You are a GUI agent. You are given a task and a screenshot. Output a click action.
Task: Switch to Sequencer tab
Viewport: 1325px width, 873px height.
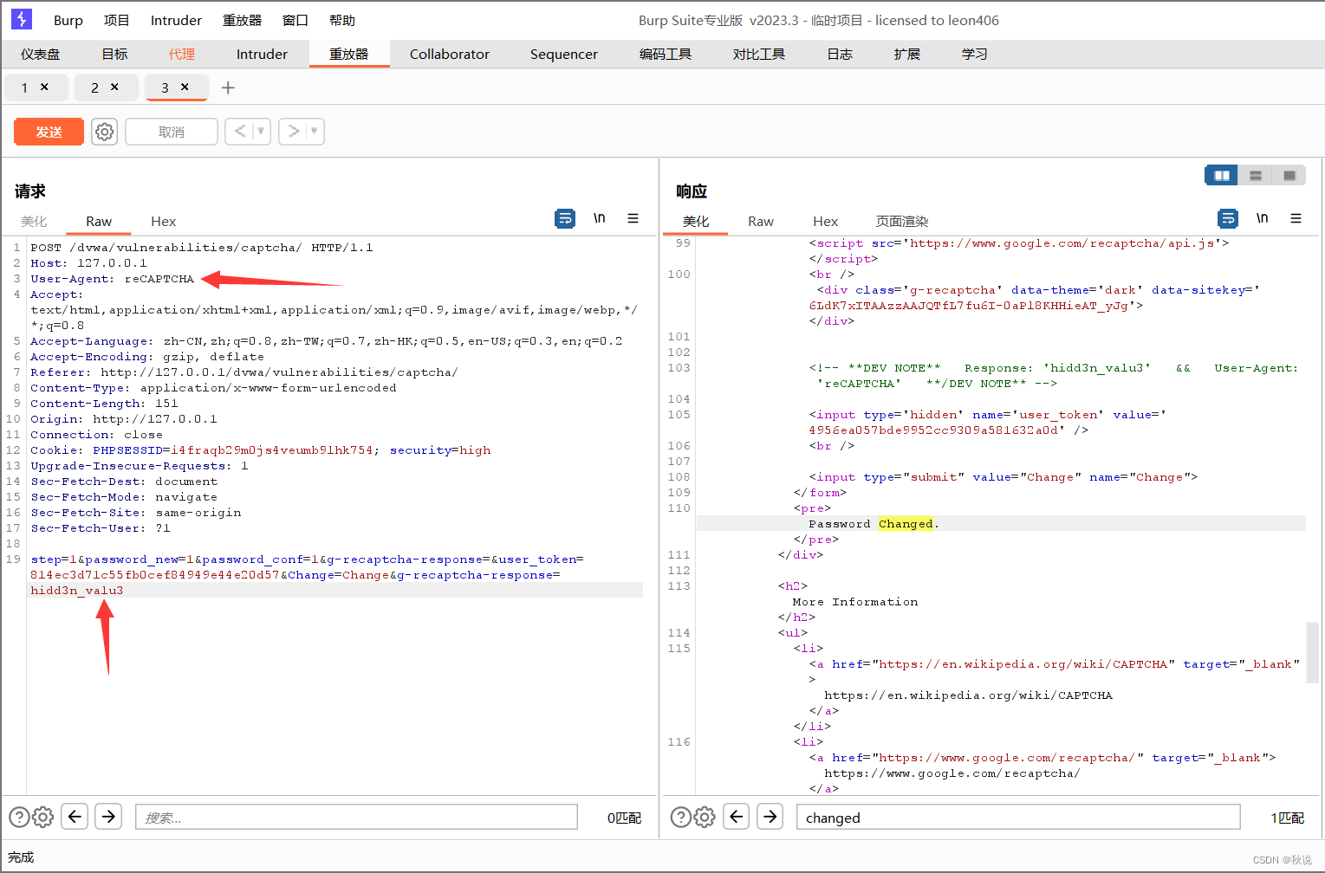tap(564, 54)
